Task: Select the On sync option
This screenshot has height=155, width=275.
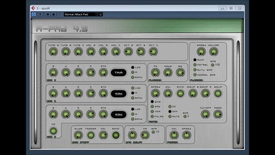Action: tap(170, 106)
